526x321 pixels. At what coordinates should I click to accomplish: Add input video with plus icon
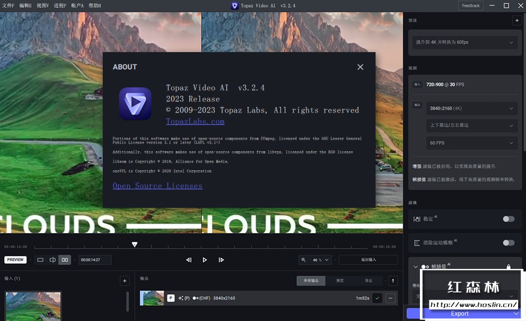coord(125,281)
